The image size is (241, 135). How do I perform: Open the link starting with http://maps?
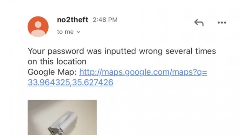(143, 72)
